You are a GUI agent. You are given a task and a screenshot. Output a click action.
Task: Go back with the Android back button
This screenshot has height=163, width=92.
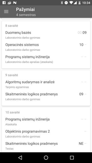[x=20, y=158]
